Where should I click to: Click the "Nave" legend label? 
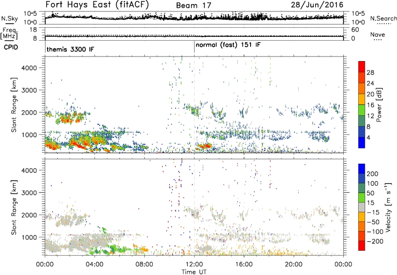(377, 35)
